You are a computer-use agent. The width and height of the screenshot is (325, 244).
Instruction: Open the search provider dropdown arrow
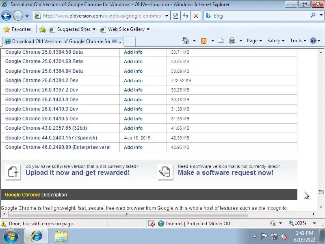321,15
